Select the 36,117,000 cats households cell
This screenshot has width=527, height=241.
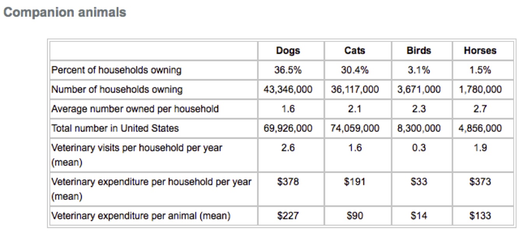(355, 90)
